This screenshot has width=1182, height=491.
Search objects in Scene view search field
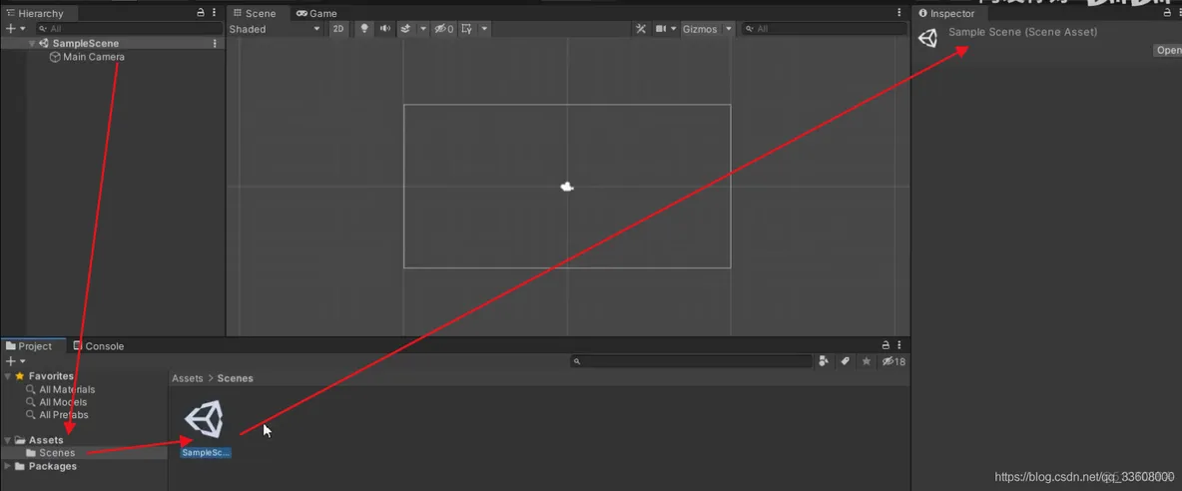point(824,29)
